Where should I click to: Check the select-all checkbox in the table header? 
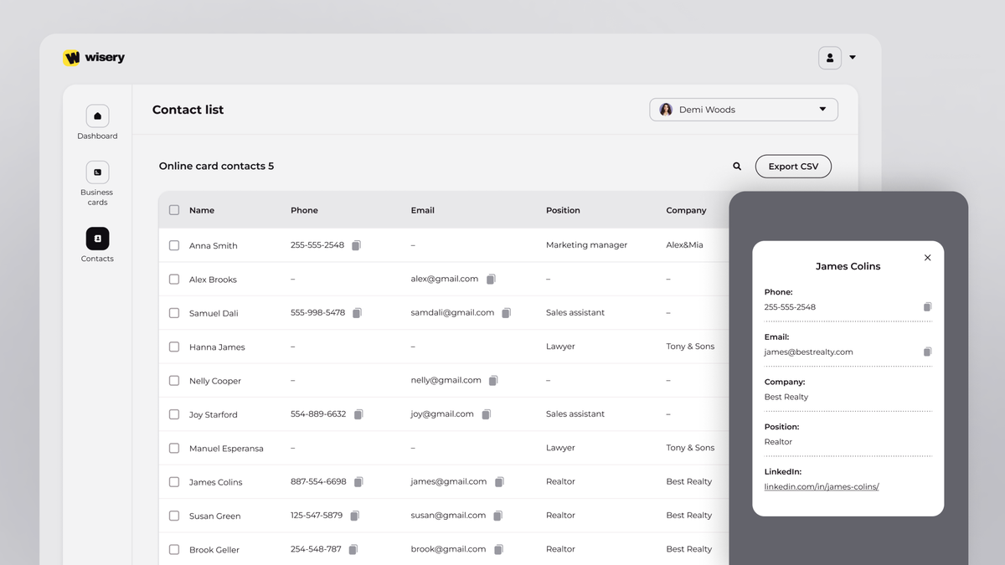pos(174,210)
